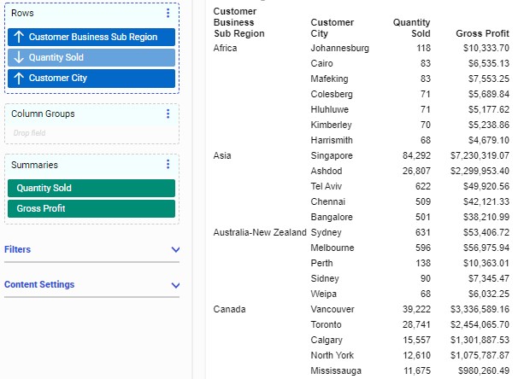Toggle ascending arrow on Customer City field
The height and width of the screenshot is (379, 518).
pos(19,79)
